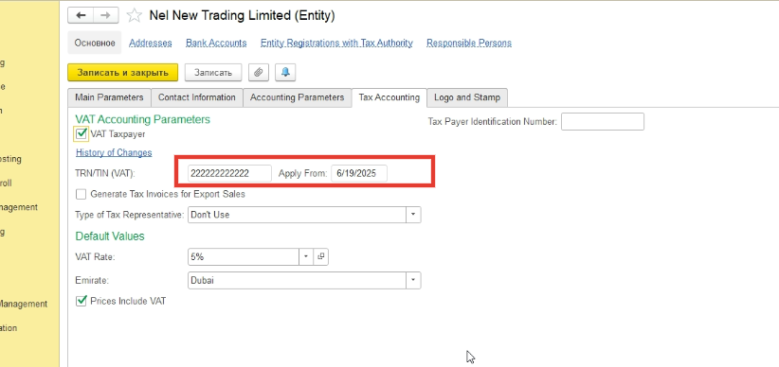Click the Tax Payer Identification Number field
779x367 pixels.
(603, 121)
